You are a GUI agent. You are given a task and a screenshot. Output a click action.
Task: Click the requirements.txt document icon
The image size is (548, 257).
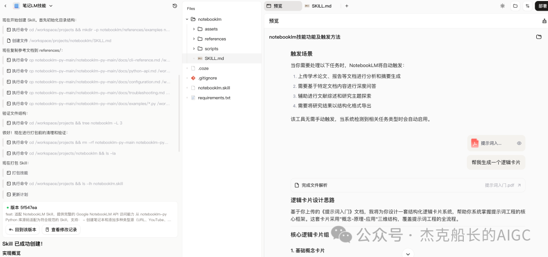[193, 98]
